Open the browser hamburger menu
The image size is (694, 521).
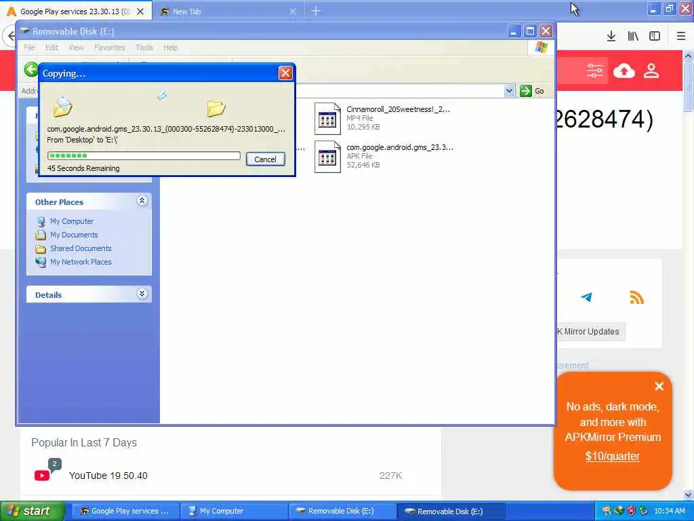pyautogui.click(x=680, y=37)
